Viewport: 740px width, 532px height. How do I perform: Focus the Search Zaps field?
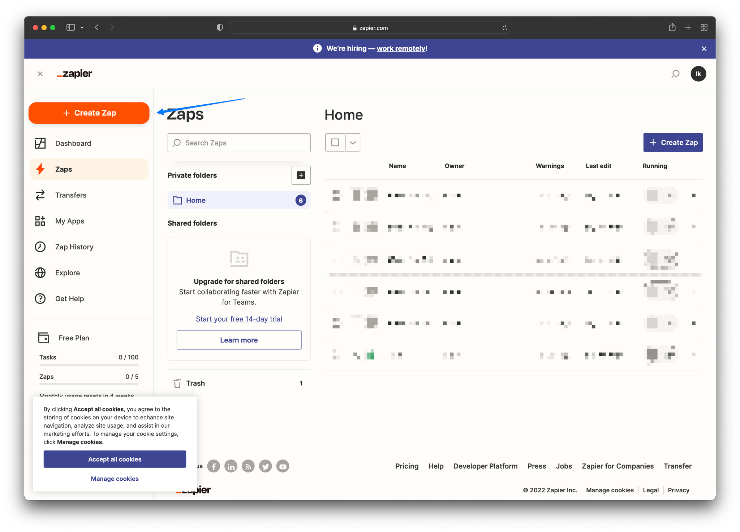[x=239, y=143]
